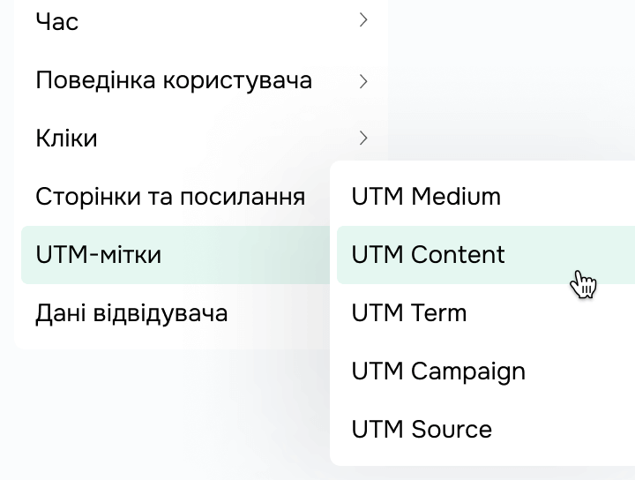The height and width of the screenshot is (480, 635).
Task: Select UTM Source from the list
Action: (x=422, y=430)
